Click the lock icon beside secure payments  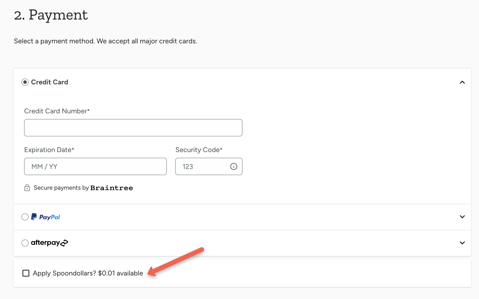click(x=27, y=188)
